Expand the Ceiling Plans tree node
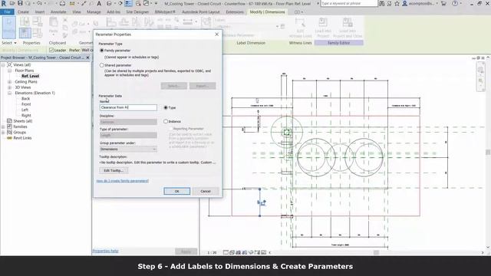The width and height of the screenshot is (491, 276). (9, 82)
